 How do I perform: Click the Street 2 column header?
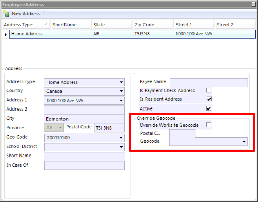(235, 25)
